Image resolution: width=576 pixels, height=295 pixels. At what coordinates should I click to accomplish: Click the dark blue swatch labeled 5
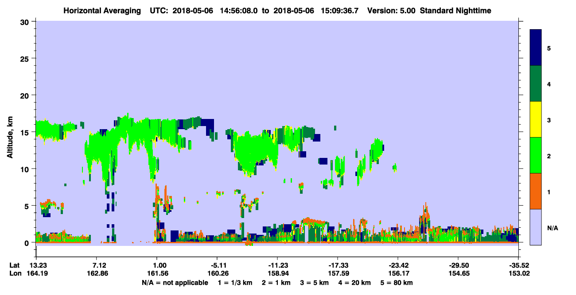tap(536, 48)
